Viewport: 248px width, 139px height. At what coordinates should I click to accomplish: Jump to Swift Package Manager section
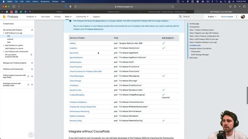tap(200, 55)
